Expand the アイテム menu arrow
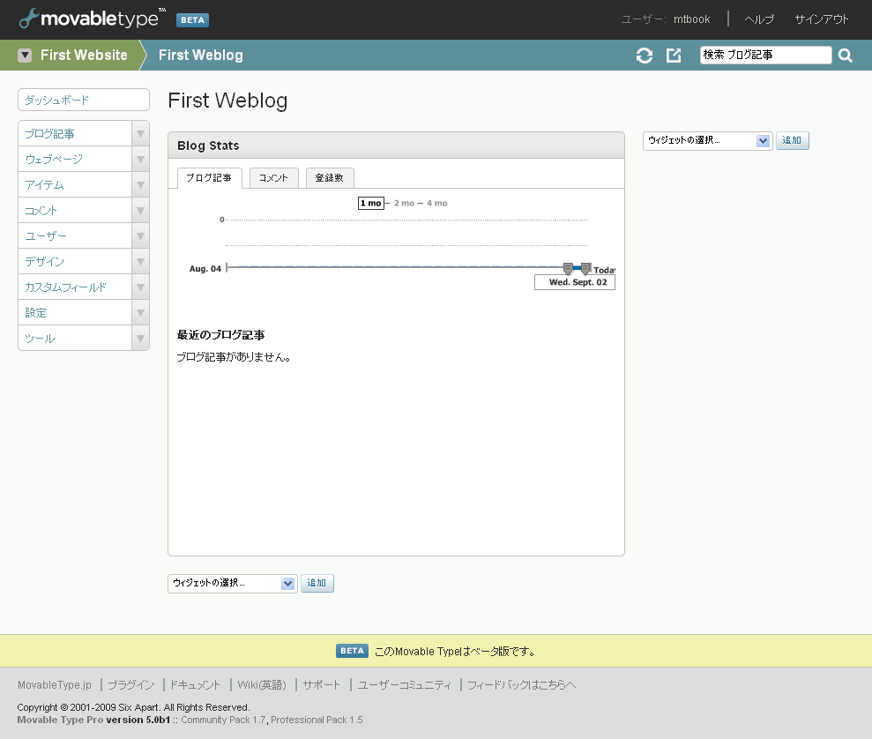This screenshot has height=739, width=872. point(141,184)
